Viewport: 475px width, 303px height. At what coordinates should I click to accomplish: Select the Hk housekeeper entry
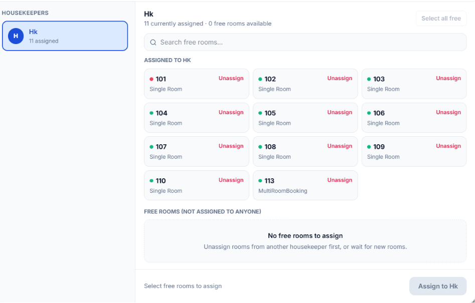tap(65, 36)
